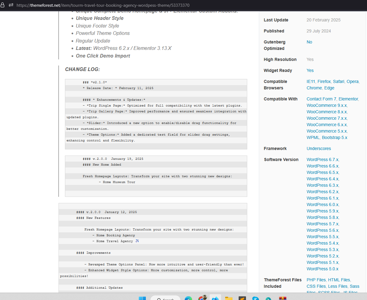Open the HTML Files link

click(339, 280)
